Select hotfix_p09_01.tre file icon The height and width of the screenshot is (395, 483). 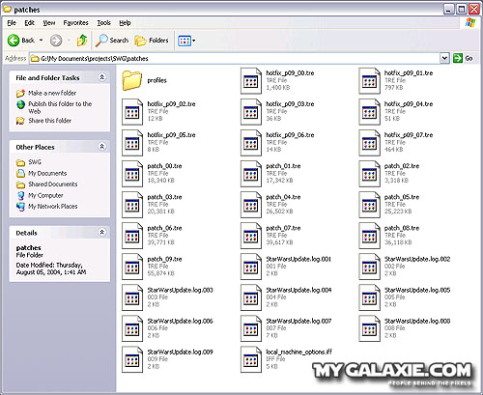point(369,81)
